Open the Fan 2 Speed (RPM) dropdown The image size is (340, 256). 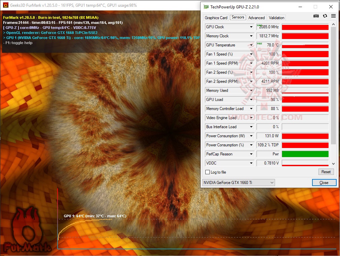click(x=251, y=81)
